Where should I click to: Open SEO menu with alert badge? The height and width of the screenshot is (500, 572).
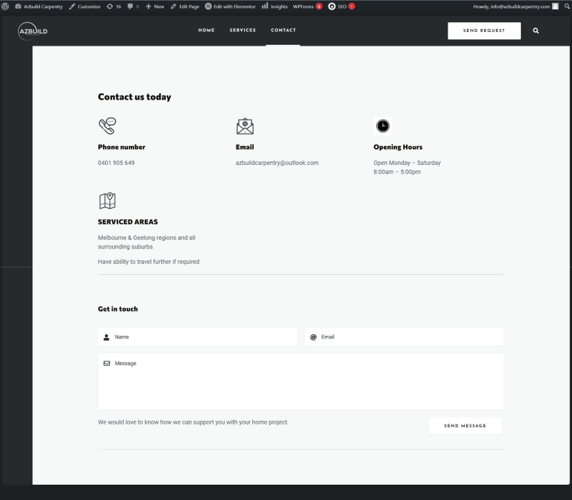(x=342, y=6)
